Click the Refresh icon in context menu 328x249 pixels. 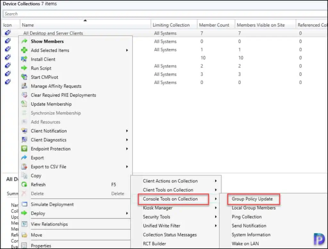point(24,184)
